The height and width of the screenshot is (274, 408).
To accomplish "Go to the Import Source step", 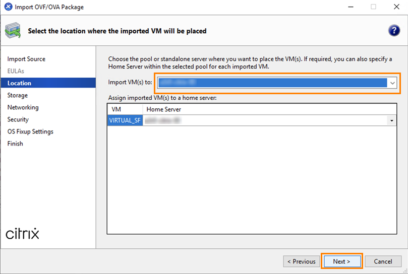I will point(26,59).
